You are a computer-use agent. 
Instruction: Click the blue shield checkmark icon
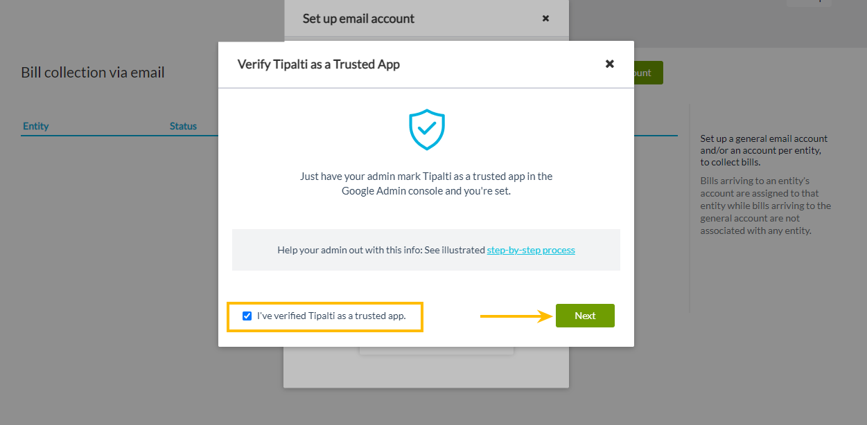coord(426,129)
